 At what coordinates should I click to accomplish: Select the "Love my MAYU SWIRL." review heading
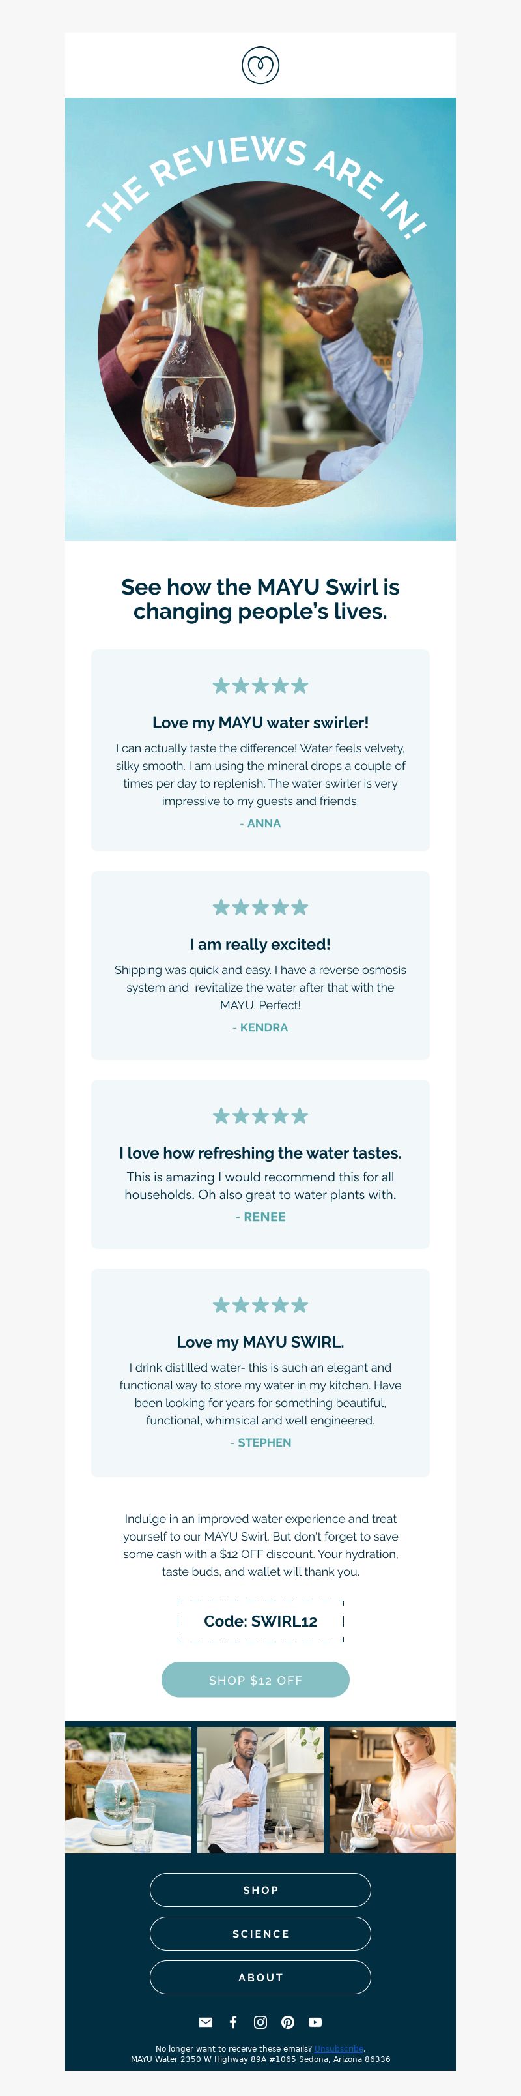[x=260, y=1342]
